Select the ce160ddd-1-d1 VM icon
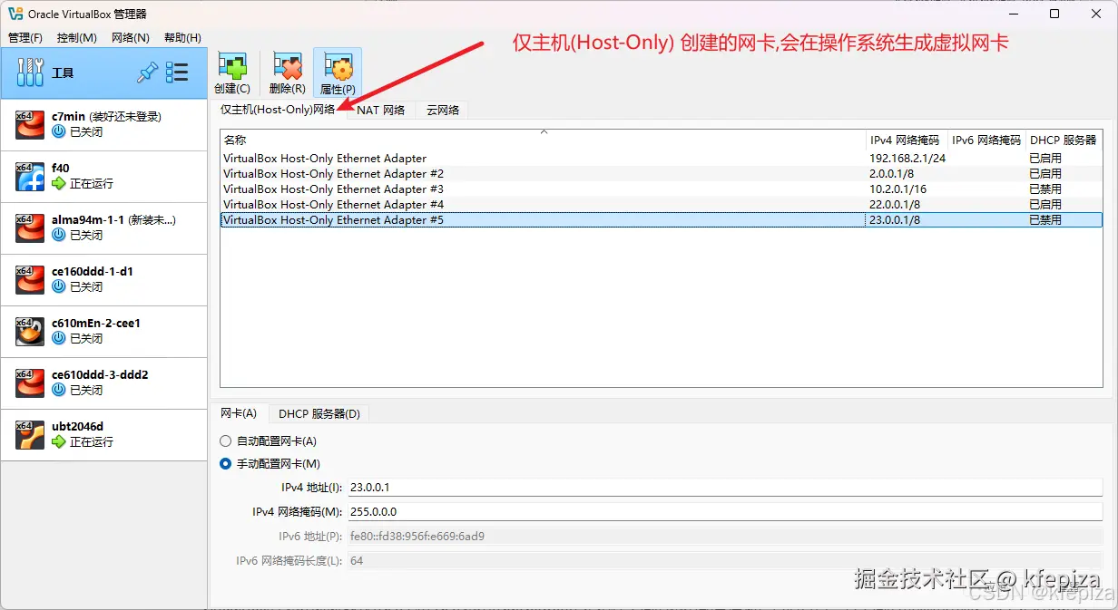Screen dimensions: 1118x610 (30, 279)
